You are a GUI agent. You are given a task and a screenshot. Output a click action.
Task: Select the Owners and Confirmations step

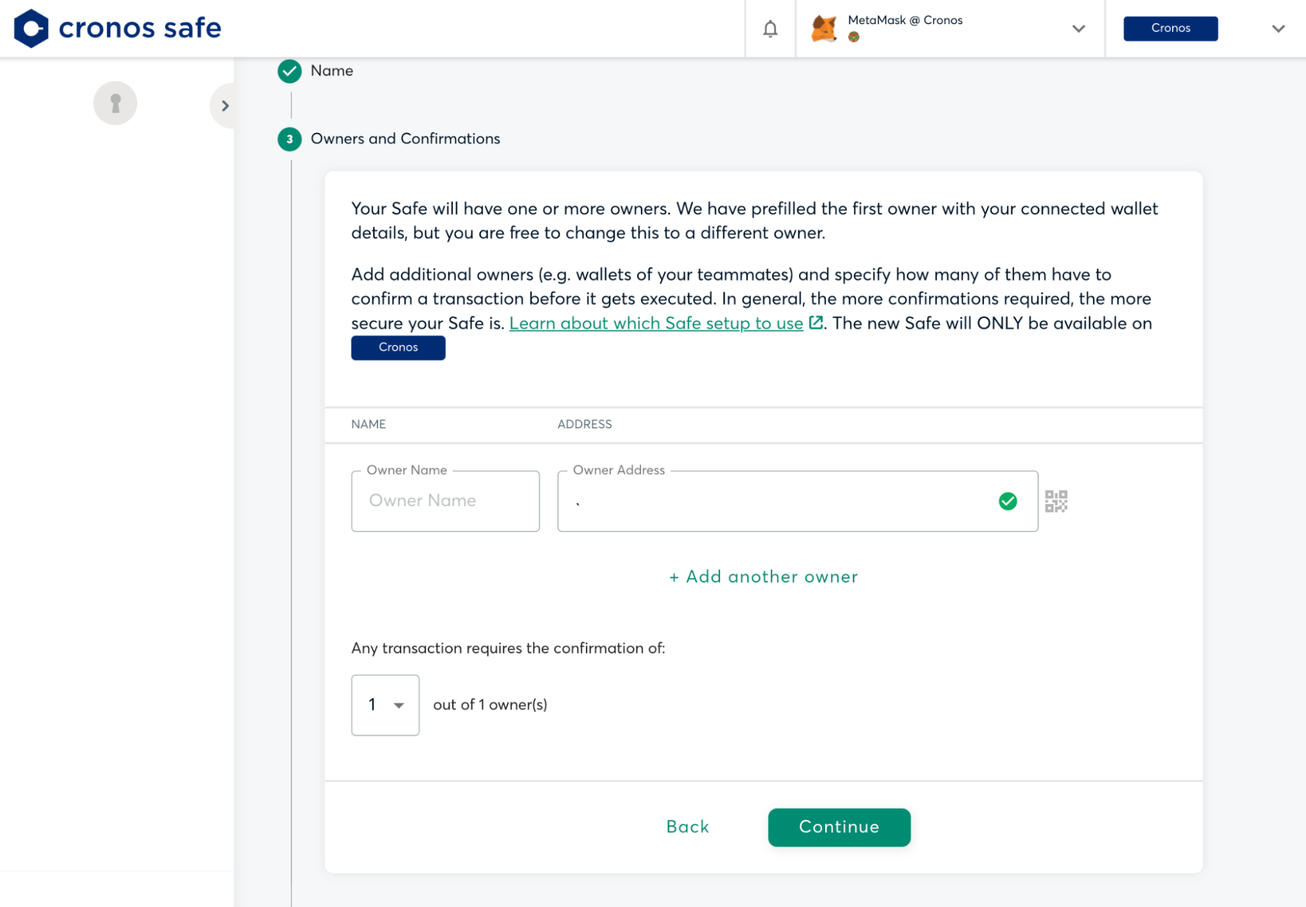(x=405, y=139)
